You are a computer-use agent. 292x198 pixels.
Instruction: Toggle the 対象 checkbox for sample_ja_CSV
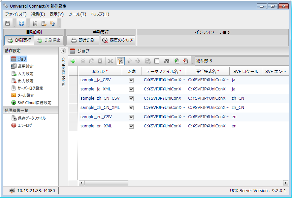point(131,80)
